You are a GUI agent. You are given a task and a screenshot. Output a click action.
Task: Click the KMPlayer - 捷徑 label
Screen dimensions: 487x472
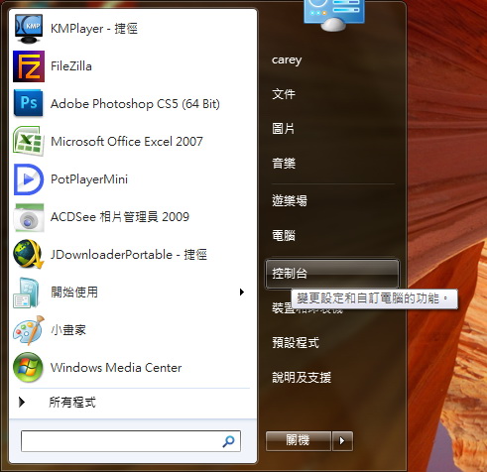pos(94,29)
